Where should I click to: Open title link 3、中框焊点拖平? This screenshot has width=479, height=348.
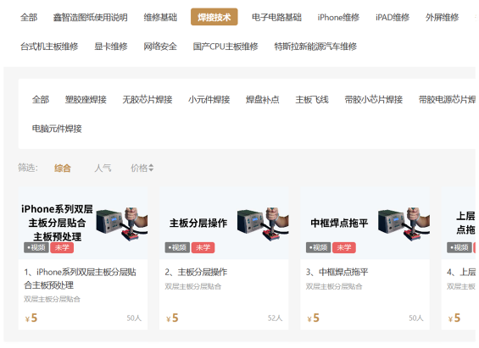(337, 272)
